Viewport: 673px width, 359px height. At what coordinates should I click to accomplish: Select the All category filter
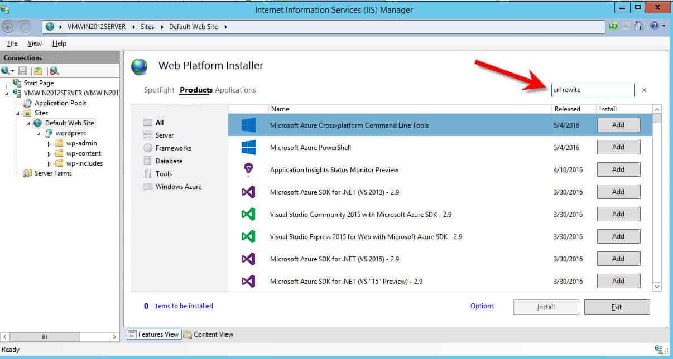160,123
